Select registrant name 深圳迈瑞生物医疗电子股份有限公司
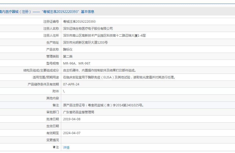This screenshot has width=235, height=153. [88, 28]
